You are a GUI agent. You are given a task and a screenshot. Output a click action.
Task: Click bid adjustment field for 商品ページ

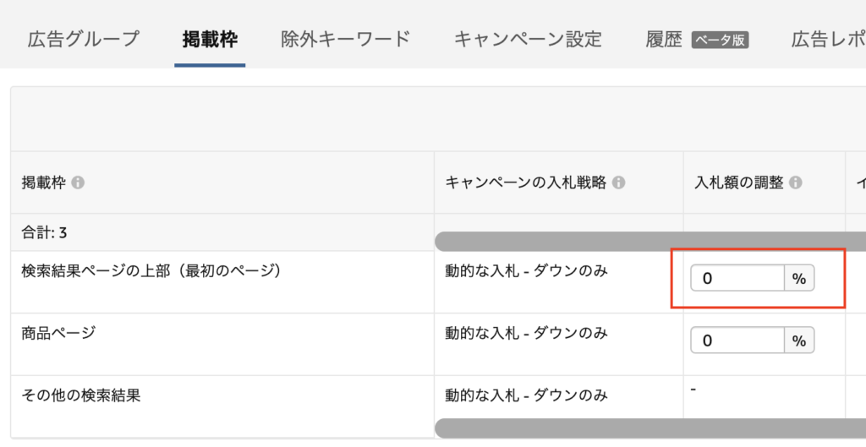(x=737, y=341)
